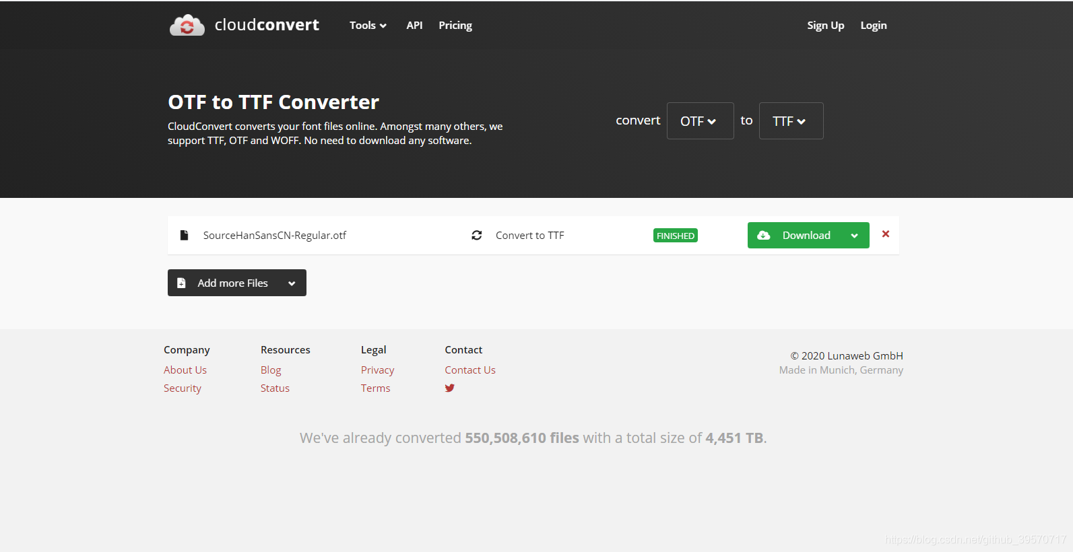The image size is (1073, 552).
Task: Open the TTF target format dropdown
Action: coord(791,120)
